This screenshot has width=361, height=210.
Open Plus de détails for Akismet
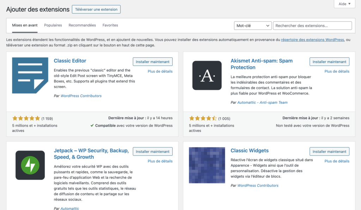point(337,71)
